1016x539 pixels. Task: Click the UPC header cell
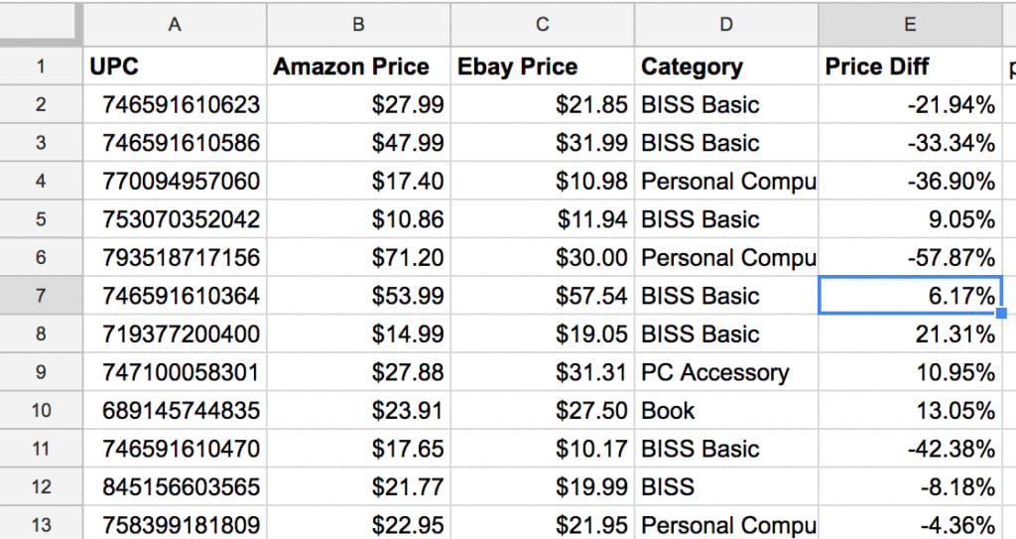tap(175, 67)
